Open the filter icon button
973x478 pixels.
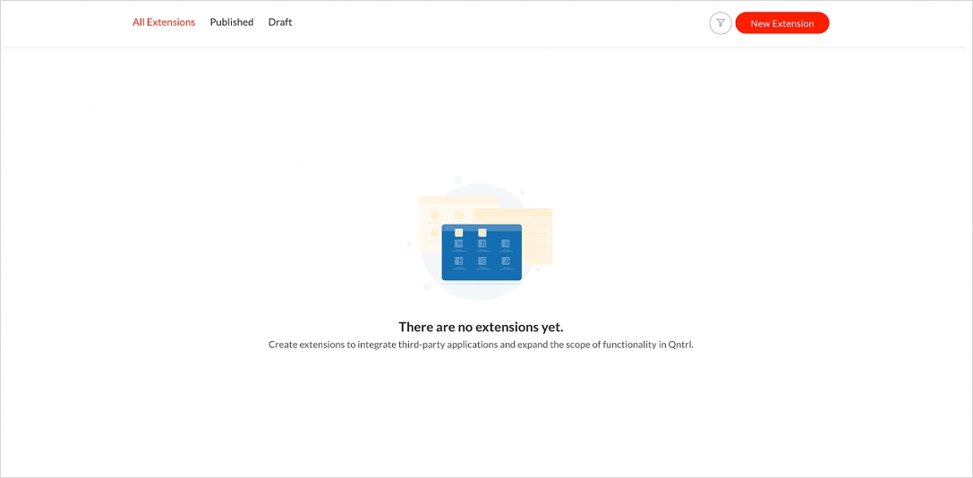click(x=720, y=23)
